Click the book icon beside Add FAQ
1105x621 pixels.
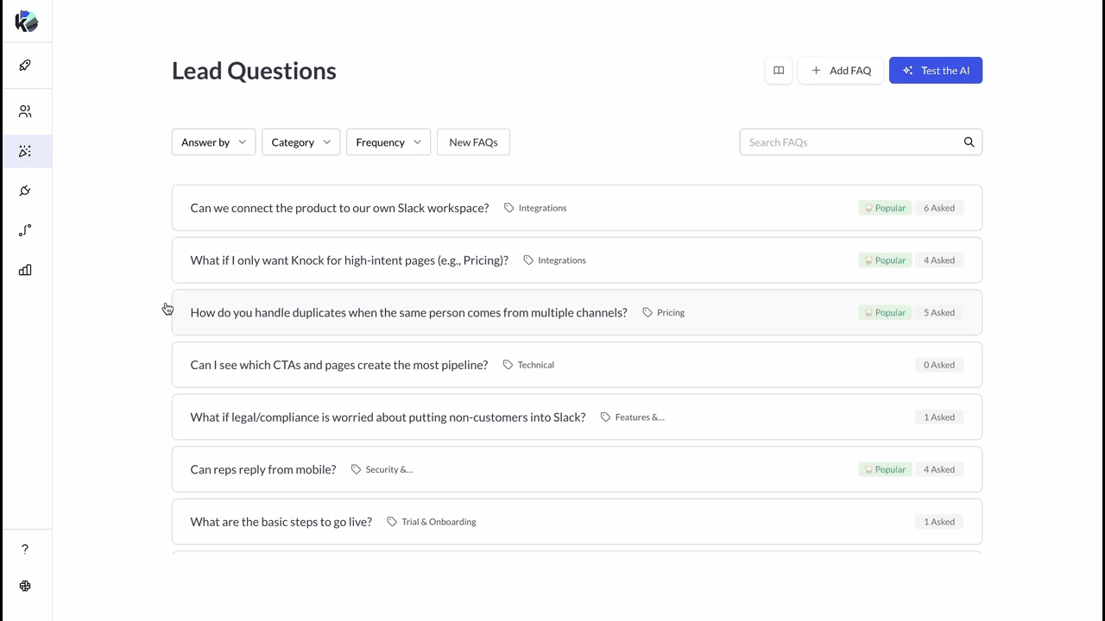point(778,71)
